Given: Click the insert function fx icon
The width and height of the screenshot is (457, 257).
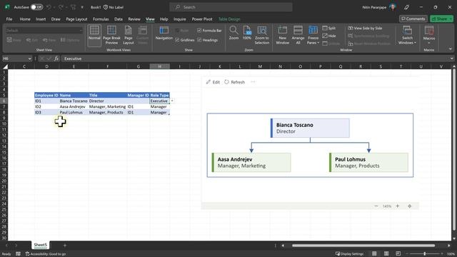Looking at the screenshot, I should [56, 59].
